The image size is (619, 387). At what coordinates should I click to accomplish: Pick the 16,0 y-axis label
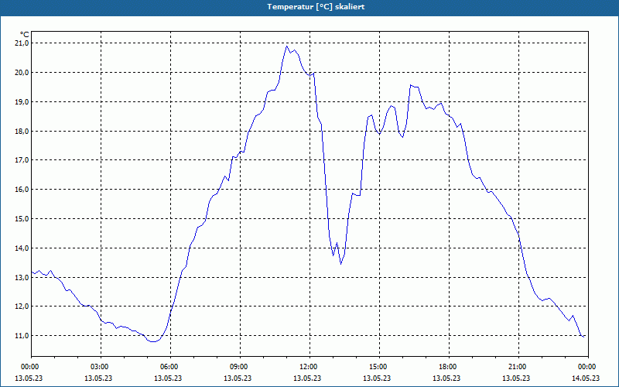point(22,189)
